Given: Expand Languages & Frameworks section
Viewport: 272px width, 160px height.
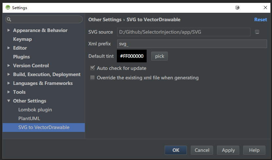Looking at the screenshot, I should 9,83.
